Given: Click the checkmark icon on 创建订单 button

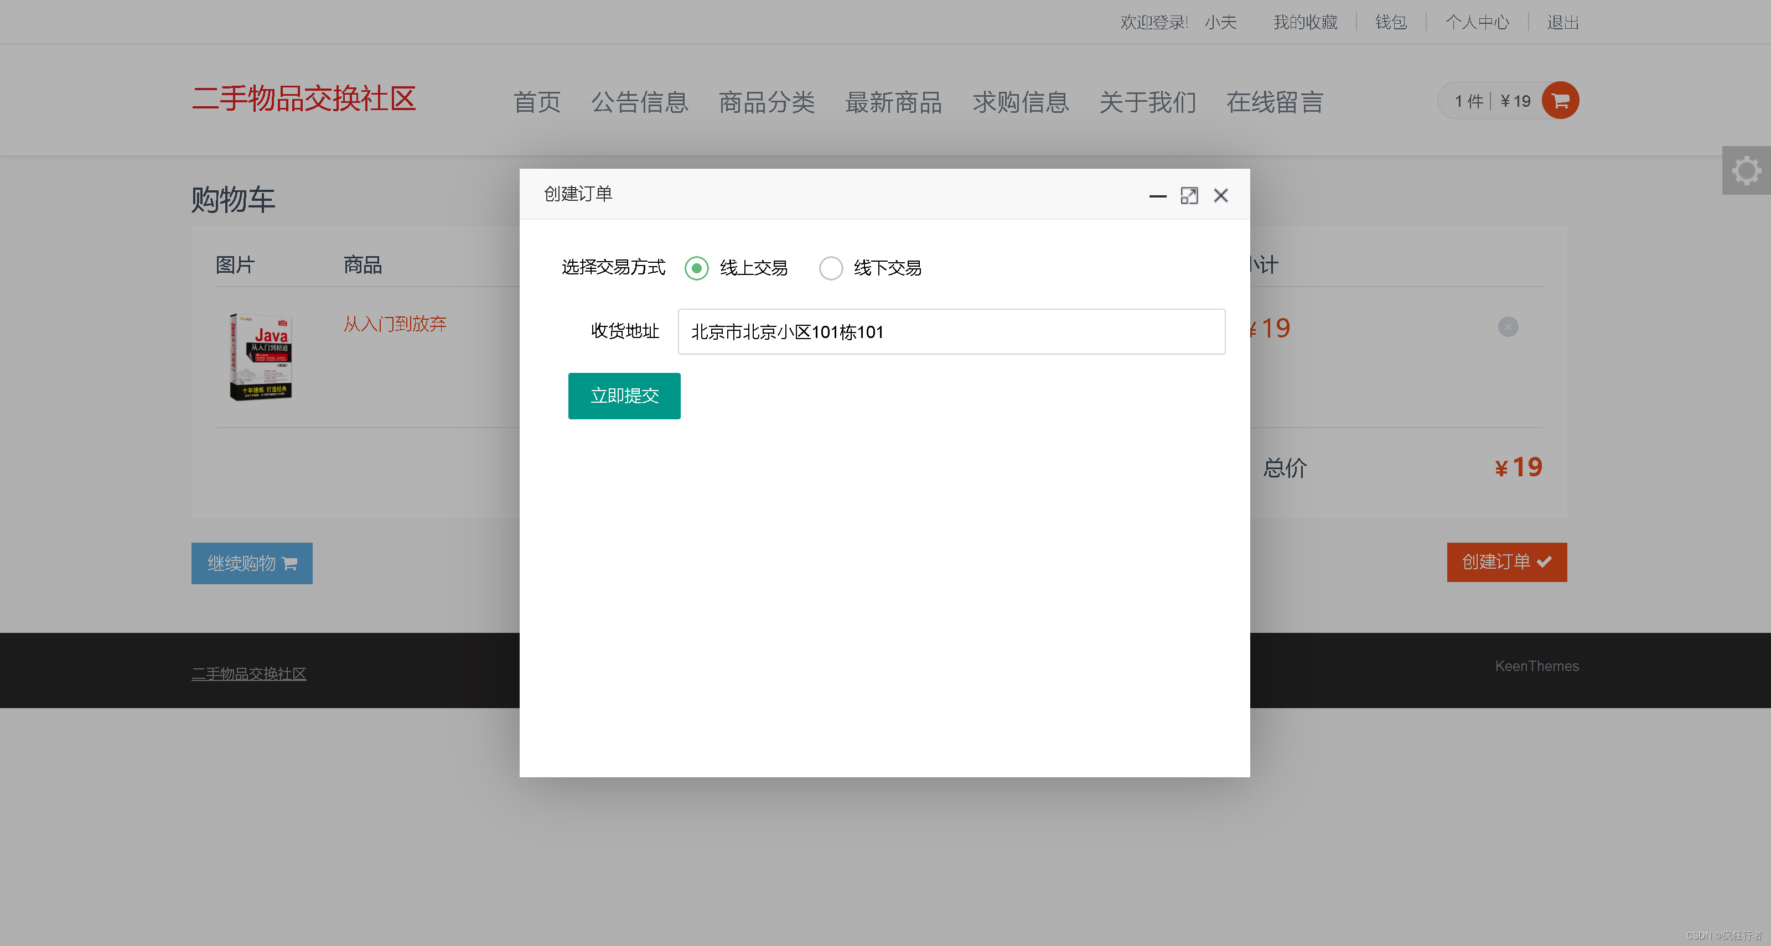Looking at the screenshot, I should click(x=1545, y=562).
